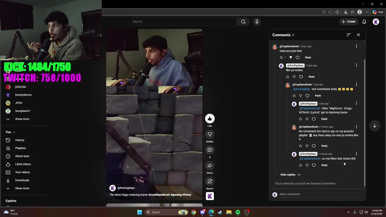
Task: Open JPOV subscription channel
Action: (19, 103)
